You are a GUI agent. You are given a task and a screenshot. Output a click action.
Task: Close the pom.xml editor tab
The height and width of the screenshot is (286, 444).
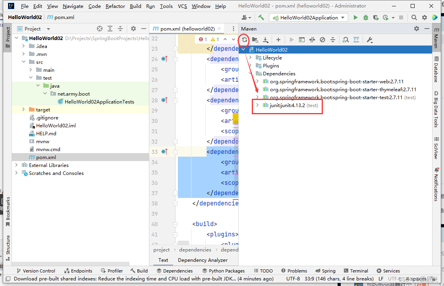(219, 29)
